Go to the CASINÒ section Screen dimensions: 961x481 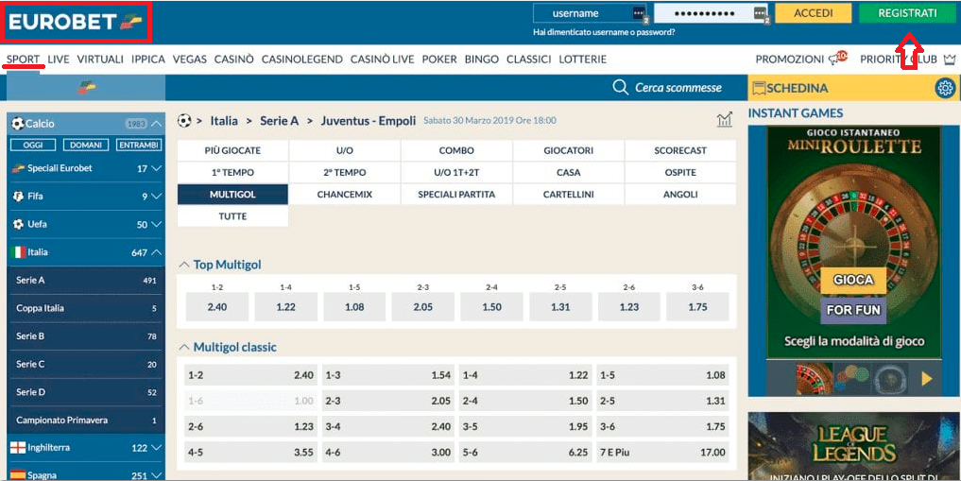point(233,60)
